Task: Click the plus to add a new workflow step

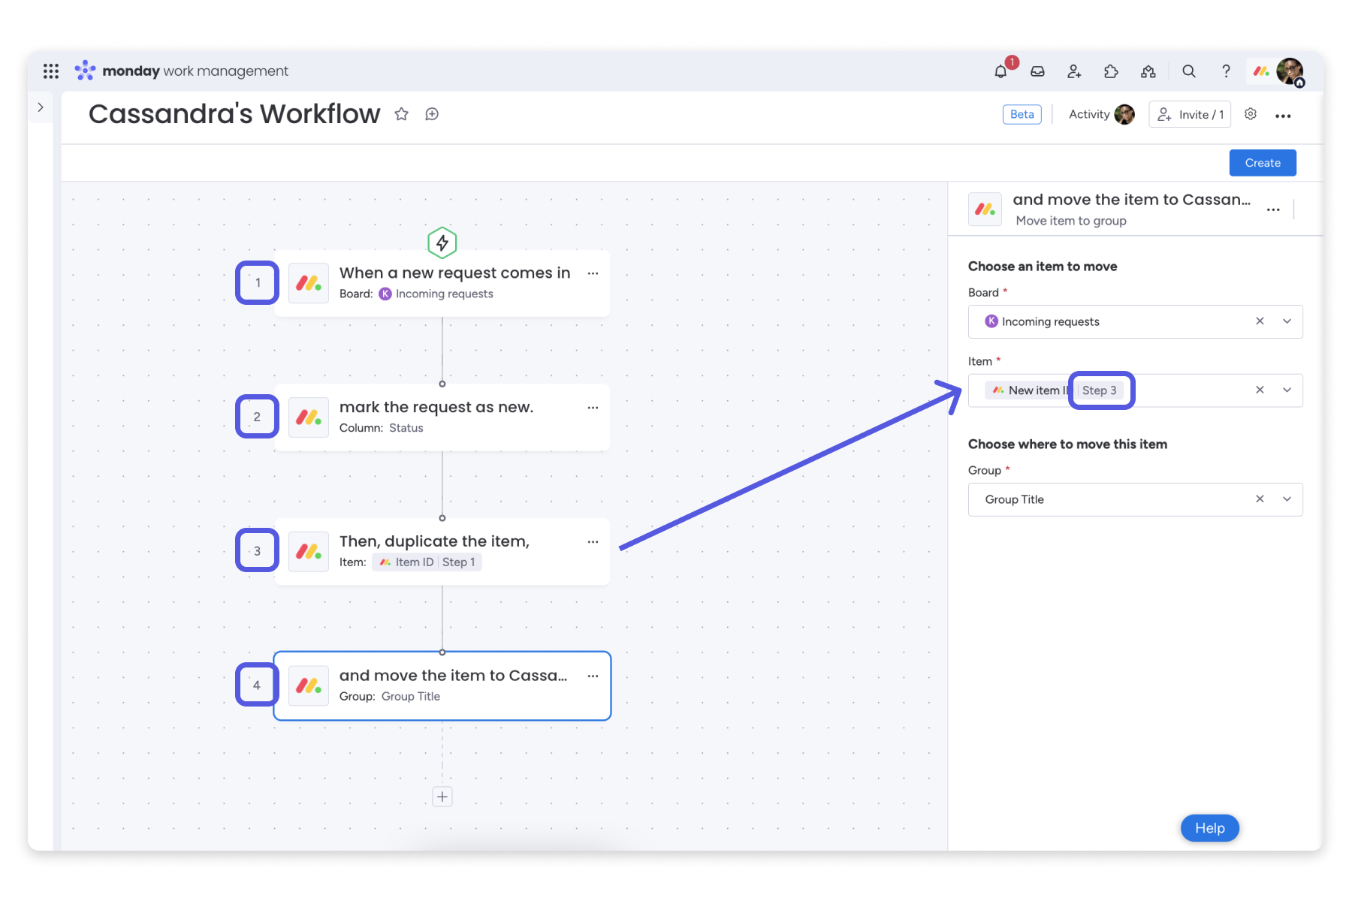Action: (x=442, y=797)
